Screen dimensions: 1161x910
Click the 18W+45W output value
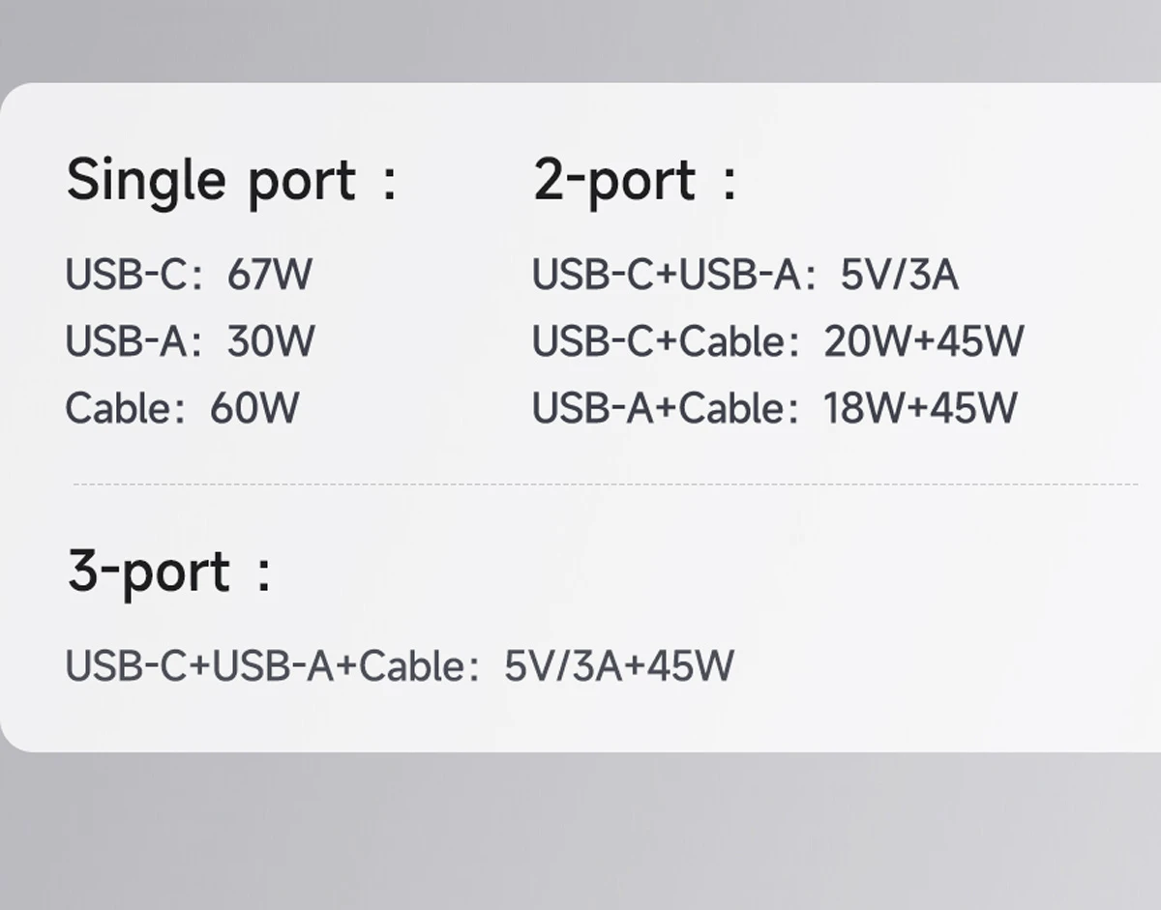coord(920,408)
